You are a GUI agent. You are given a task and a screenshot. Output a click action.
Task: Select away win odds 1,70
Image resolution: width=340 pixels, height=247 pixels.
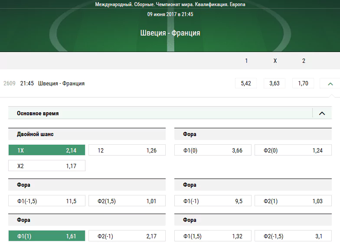303,83
